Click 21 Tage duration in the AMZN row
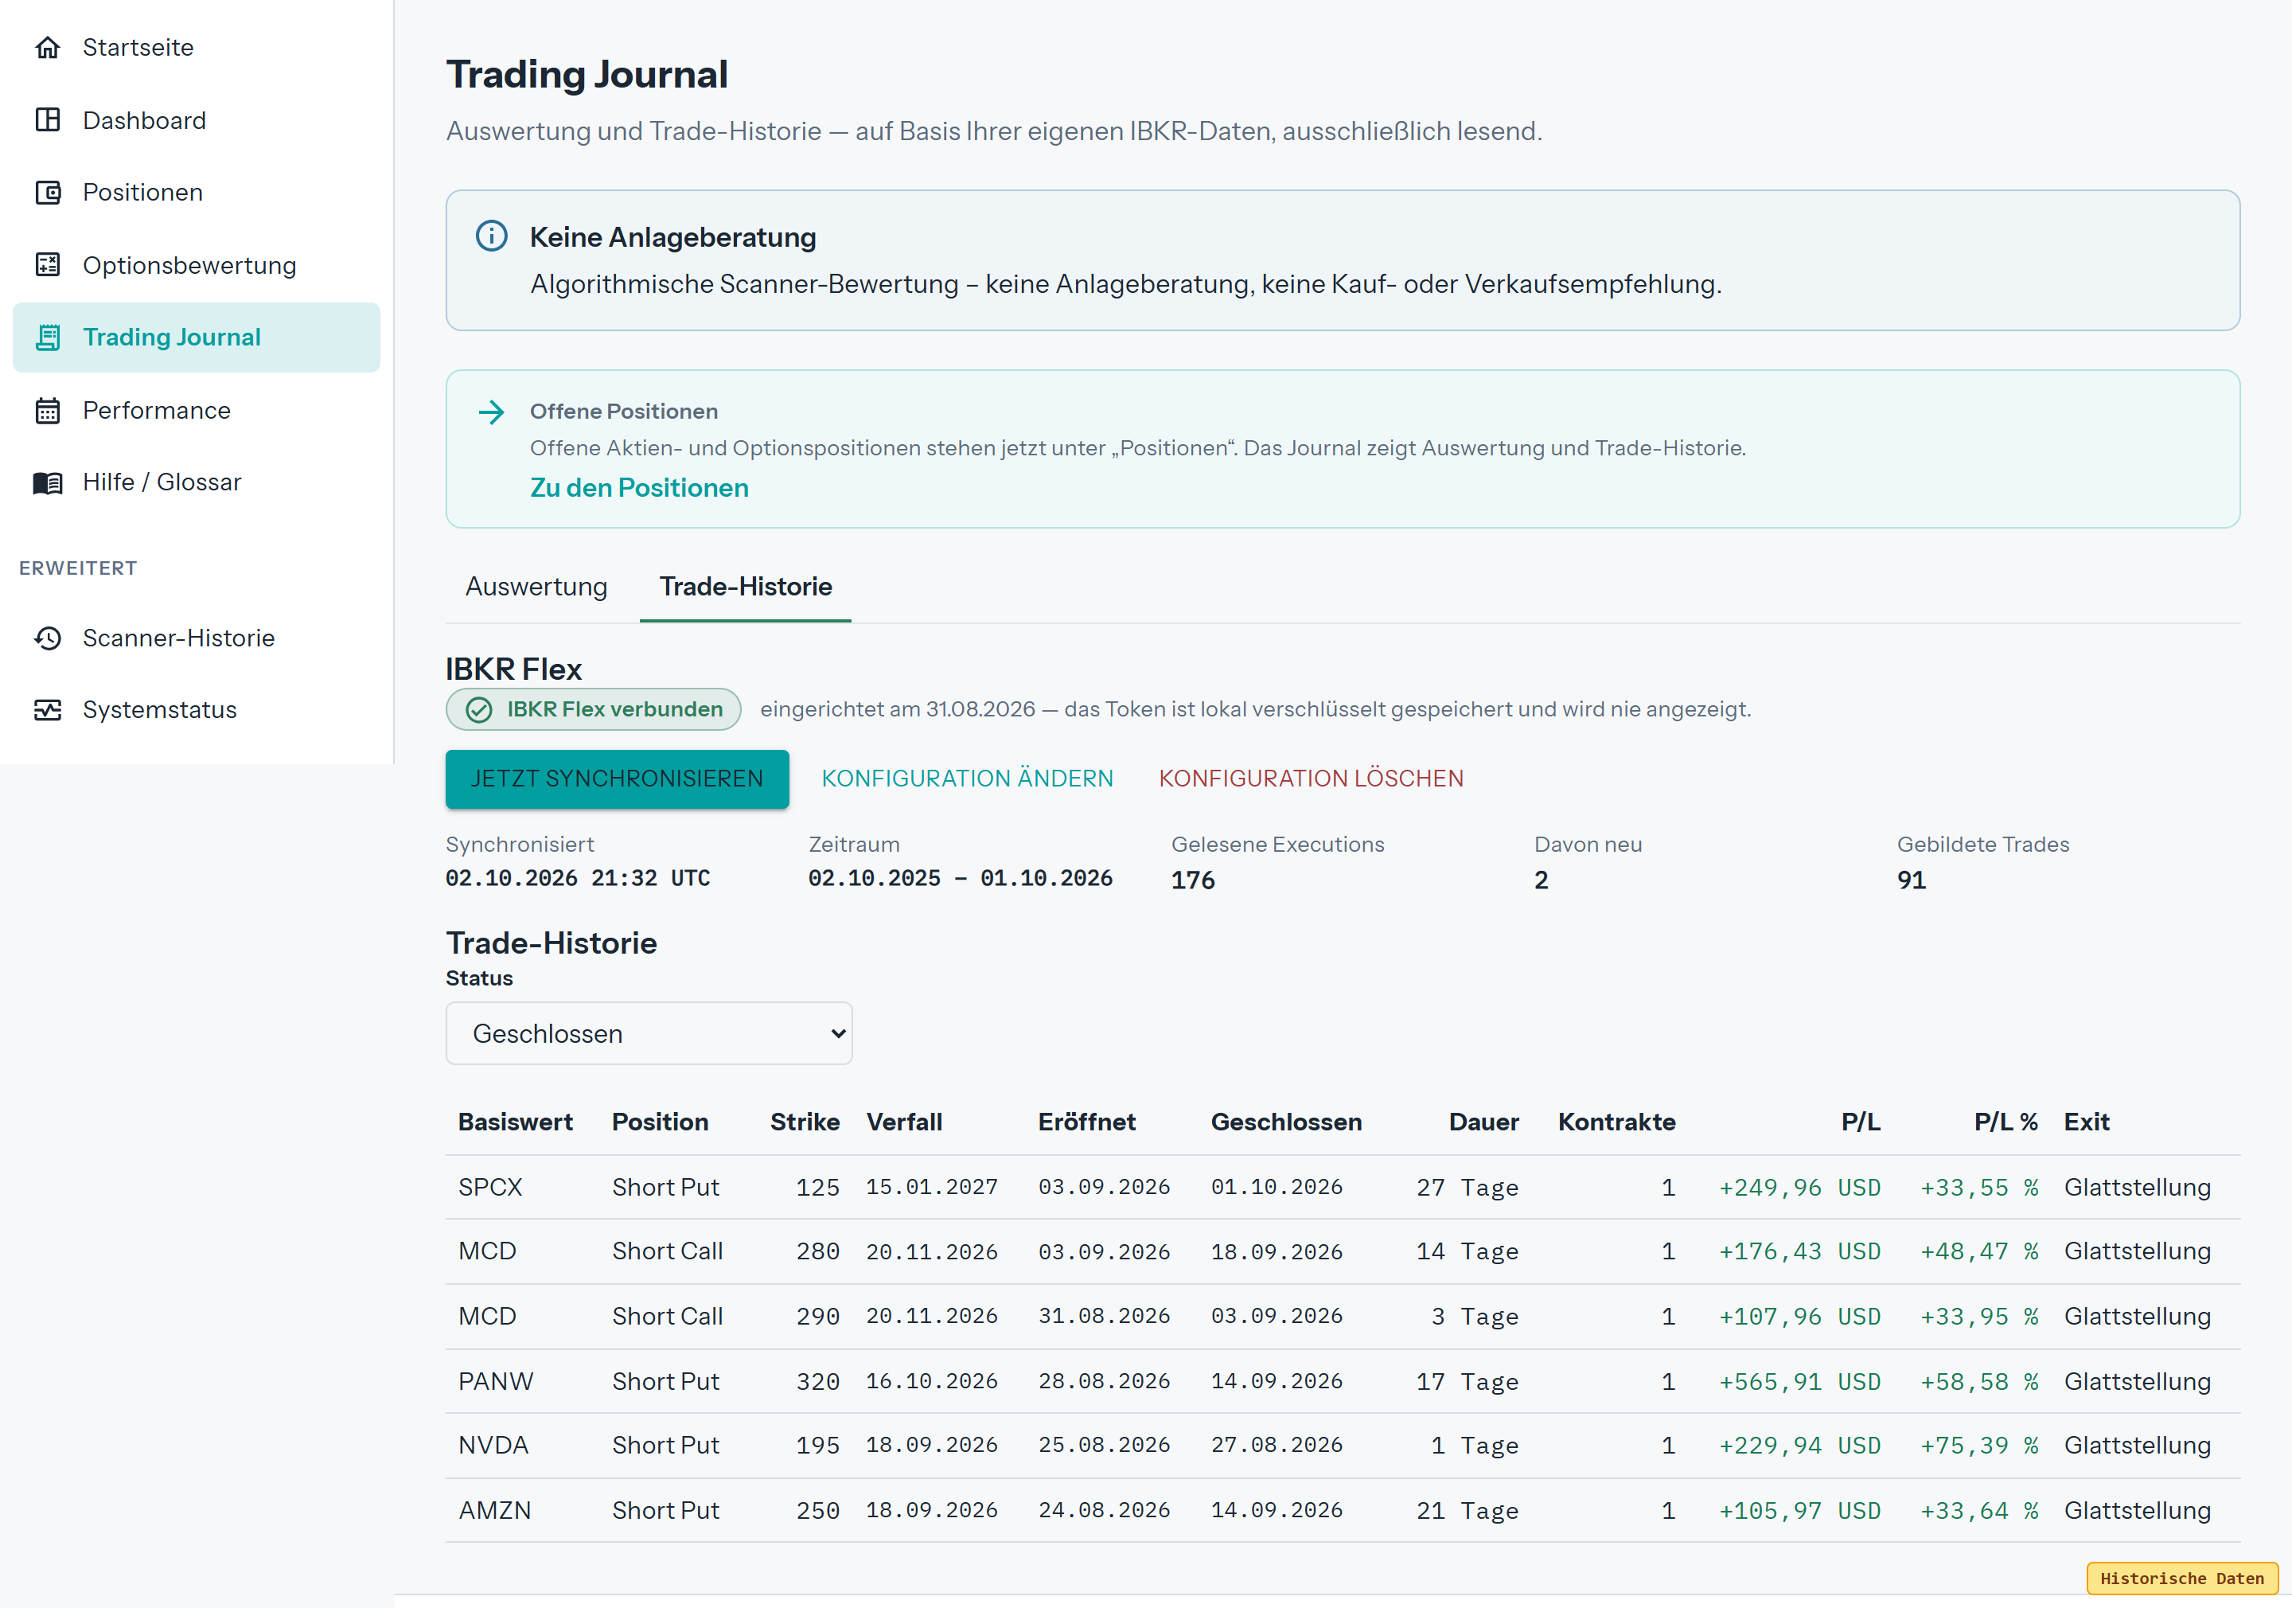 (x=1467, y=1510)
